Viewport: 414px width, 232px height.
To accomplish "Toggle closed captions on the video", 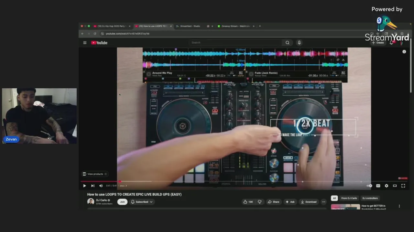I will (378, 186).
